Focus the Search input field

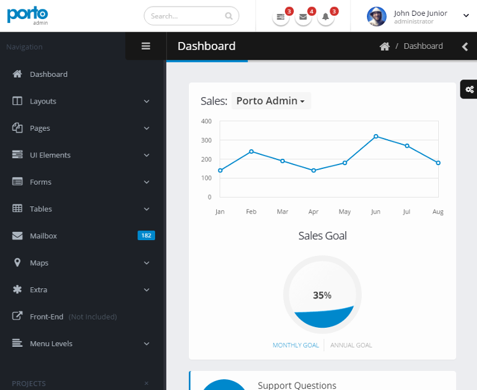[x=191, y=16]
